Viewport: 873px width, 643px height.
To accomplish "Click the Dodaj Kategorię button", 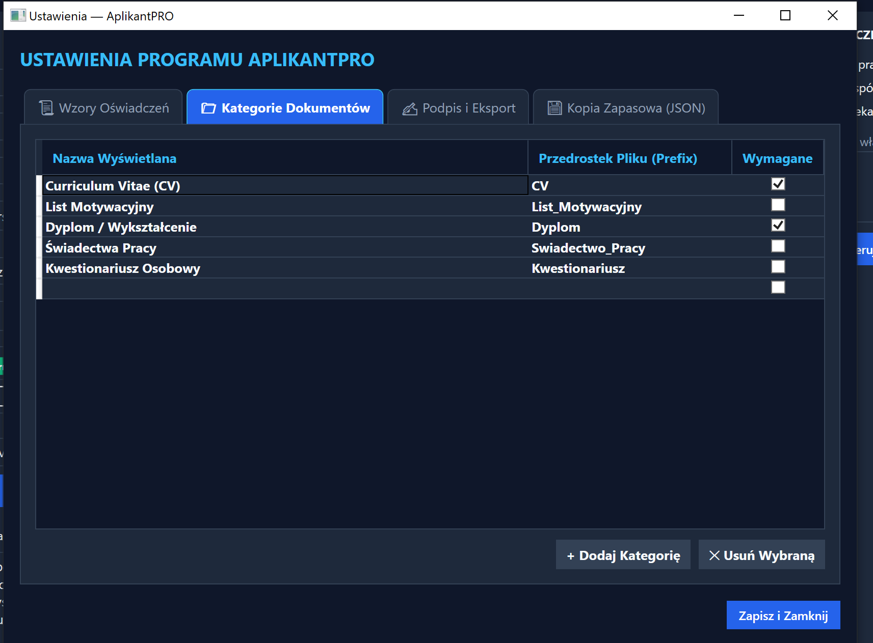I will pos(623,555).
